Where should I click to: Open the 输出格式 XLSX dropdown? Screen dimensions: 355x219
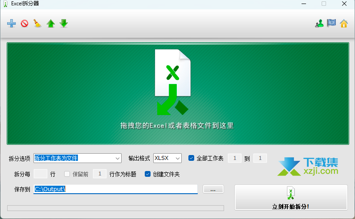167,158
